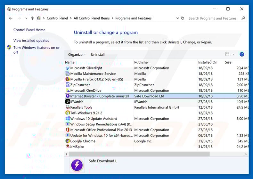Screen dimensions: 253x179
Task: Click Parallels International GmbH publisher cell
Action: 157,107
